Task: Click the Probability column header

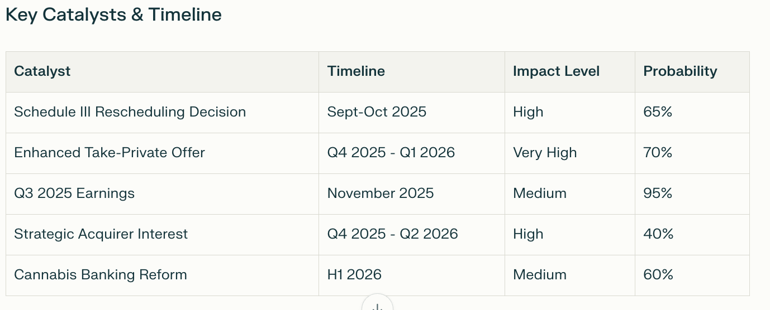Action: (x=680, y=71)
